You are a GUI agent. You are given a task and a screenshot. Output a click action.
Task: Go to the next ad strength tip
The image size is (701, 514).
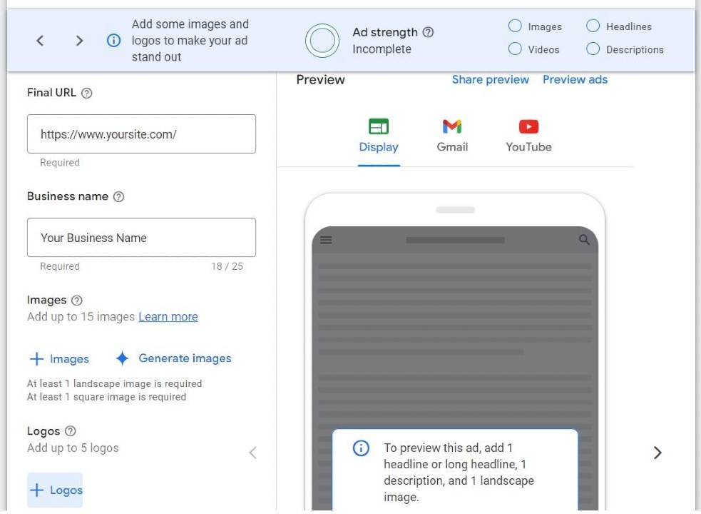(79, 41)
